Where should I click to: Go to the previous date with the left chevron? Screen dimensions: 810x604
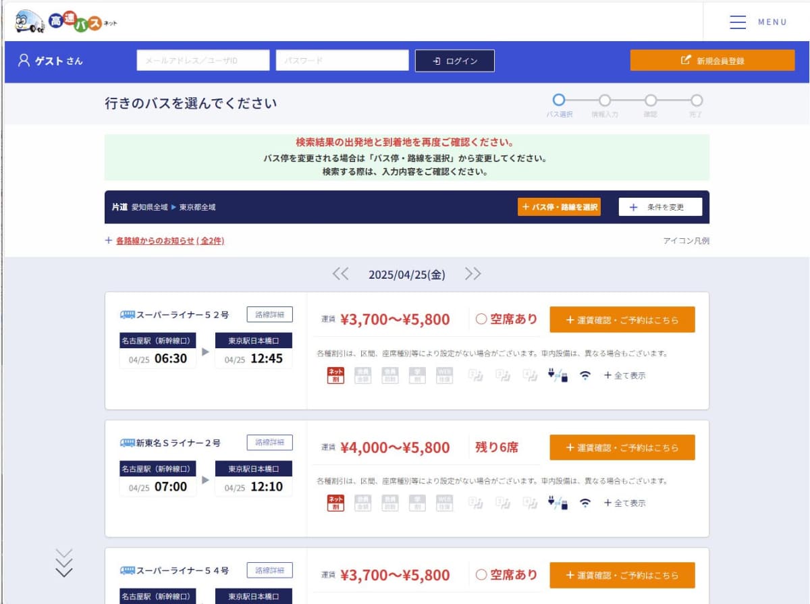tap(341, 273)
